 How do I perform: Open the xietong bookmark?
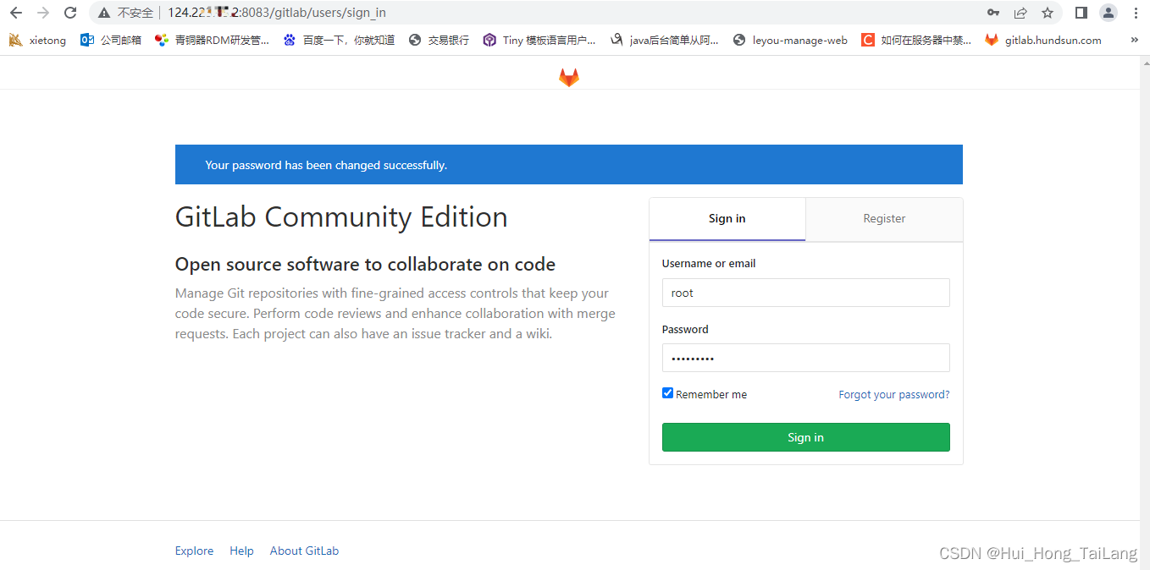point(37,40)
